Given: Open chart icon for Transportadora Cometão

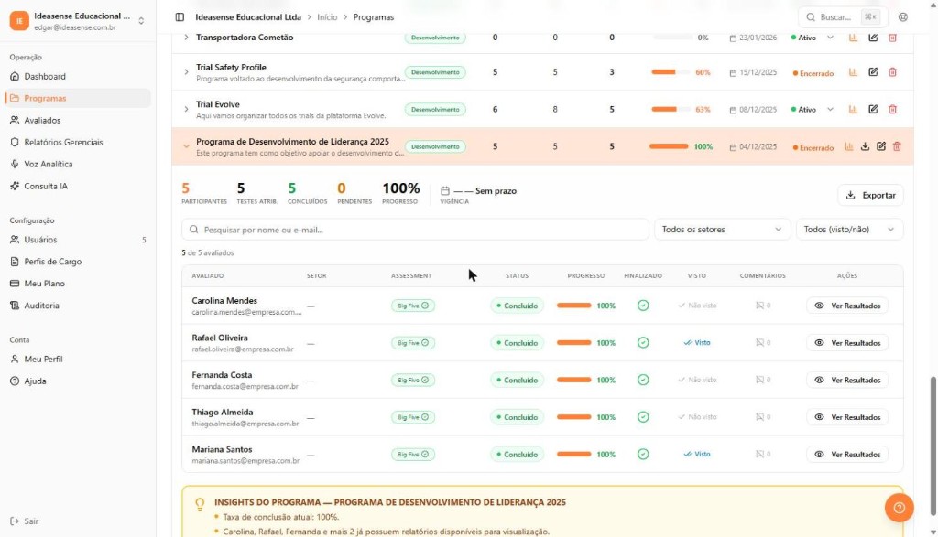Looking at the screenshot, I should pyautogui.click(x=853, y=37).
